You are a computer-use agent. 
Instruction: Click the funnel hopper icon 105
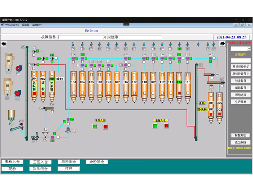[x=45, y=135]
